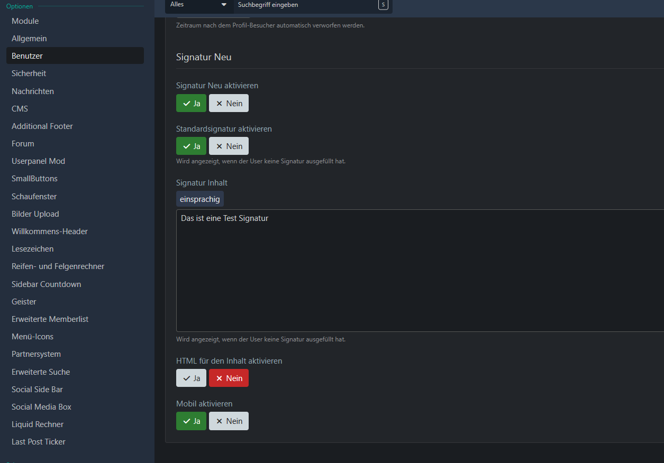Click the Willkommens-Header sidebar entry
The width and height of the screenshot is (664, 463).
50,232
